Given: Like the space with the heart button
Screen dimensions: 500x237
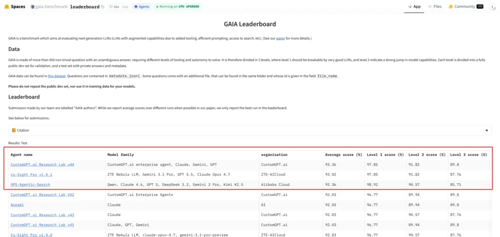Looking at the screenshot, I should click(x=114, y=7).
